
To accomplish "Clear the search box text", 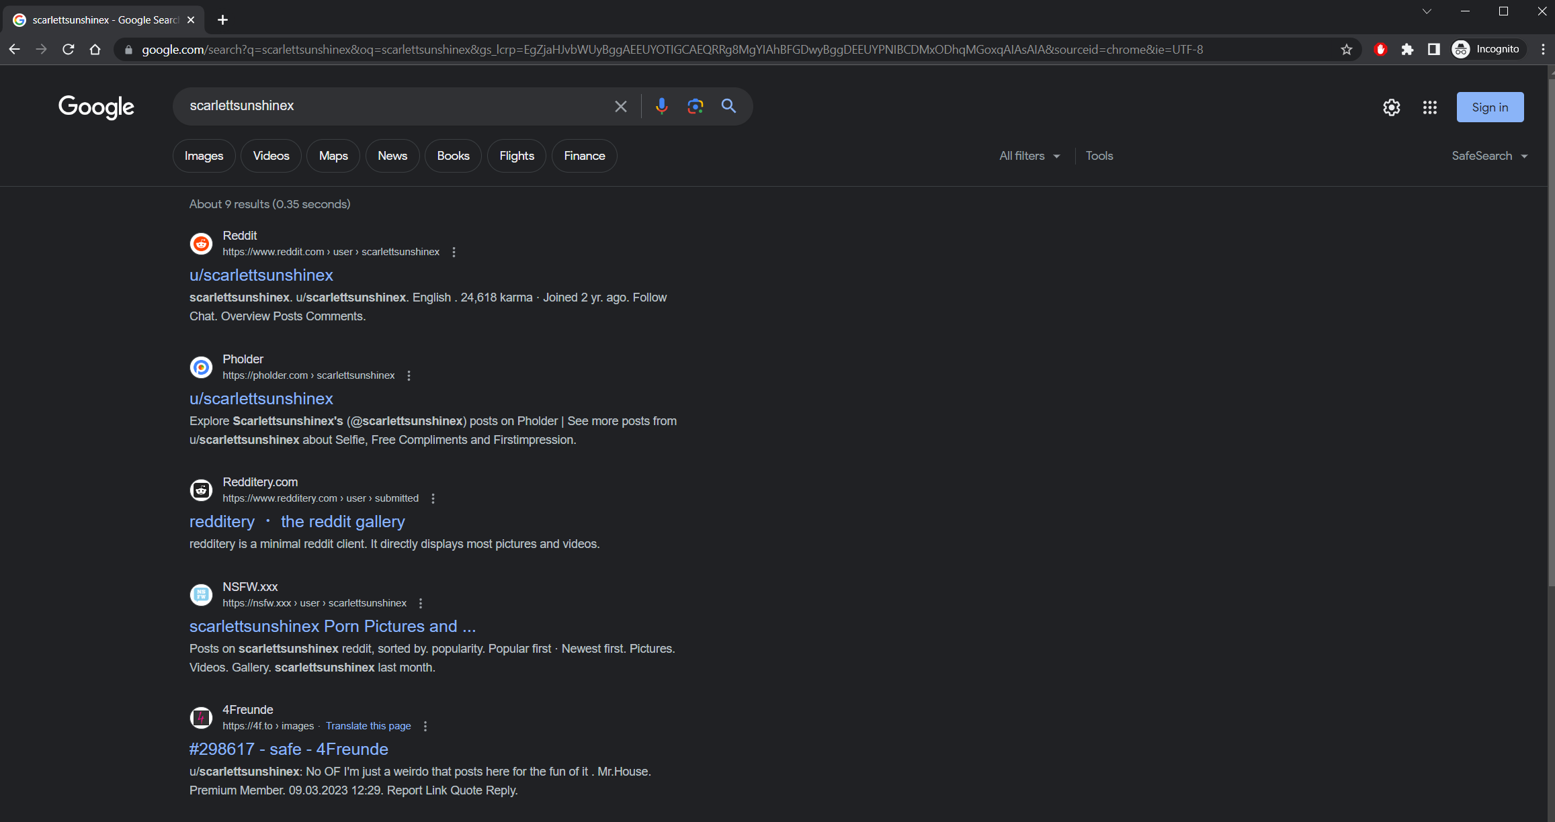I will pos(620,106).
